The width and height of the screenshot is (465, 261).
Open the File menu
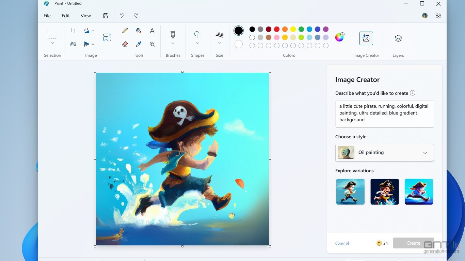pyautogui.click(x=47, y=16)
